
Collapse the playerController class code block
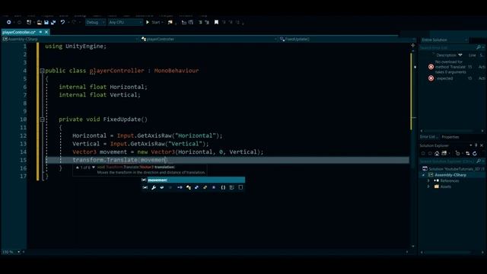(43, 71)
